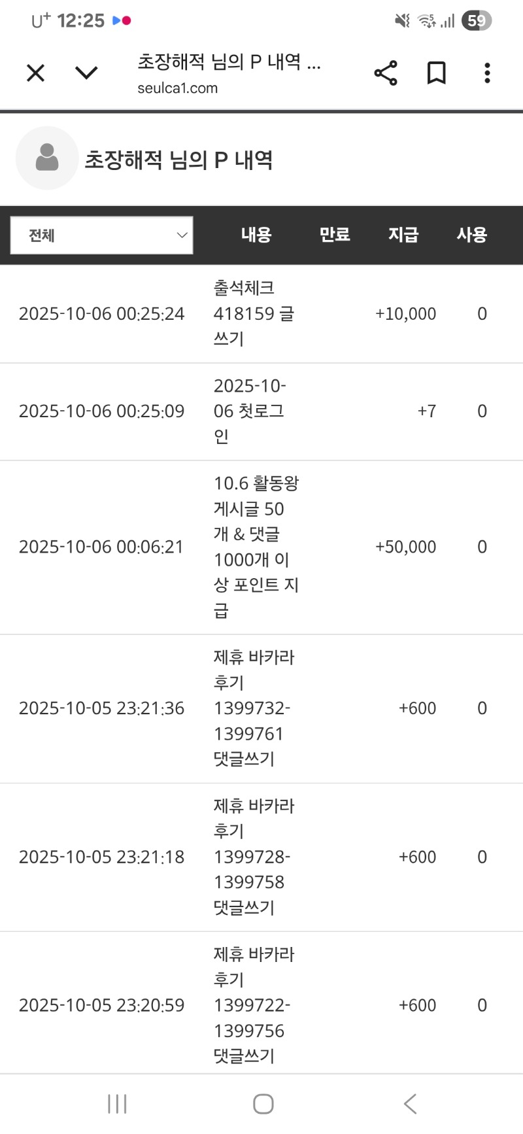523x1134 pixels.
Task: Open the three-dot overflow menu
Action: pos(487,73)
